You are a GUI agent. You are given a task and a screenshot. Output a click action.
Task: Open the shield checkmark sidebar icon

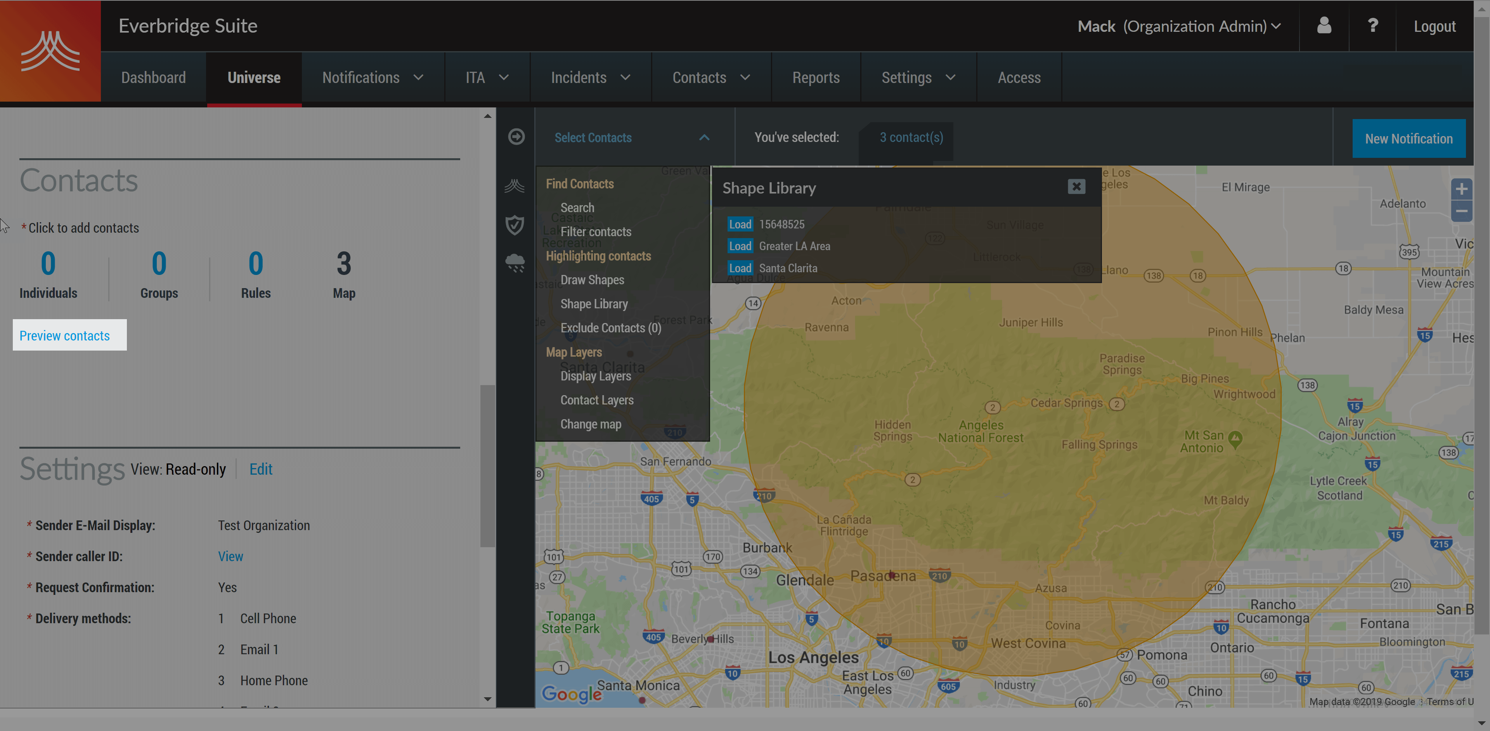(514, 225)
